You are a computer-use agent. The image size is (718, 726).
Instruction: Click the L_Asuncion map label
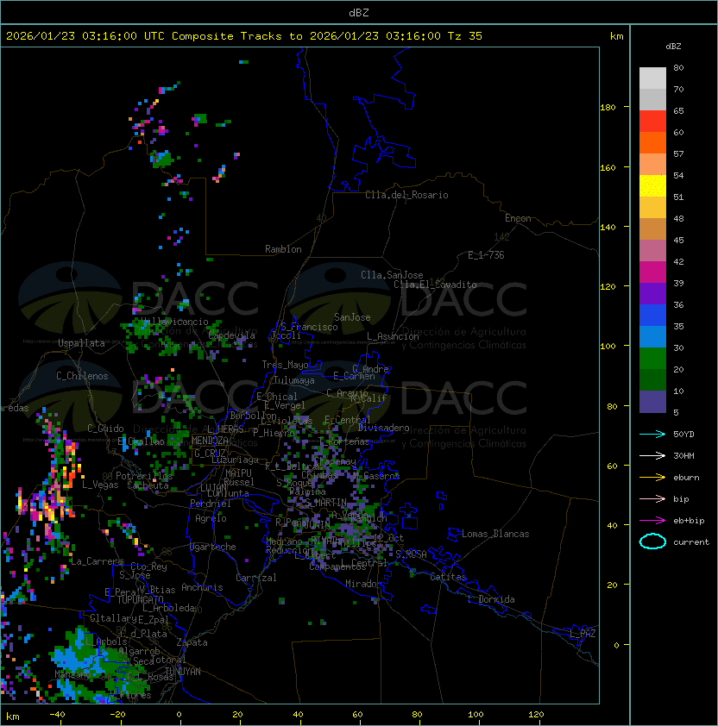[393, 336]
